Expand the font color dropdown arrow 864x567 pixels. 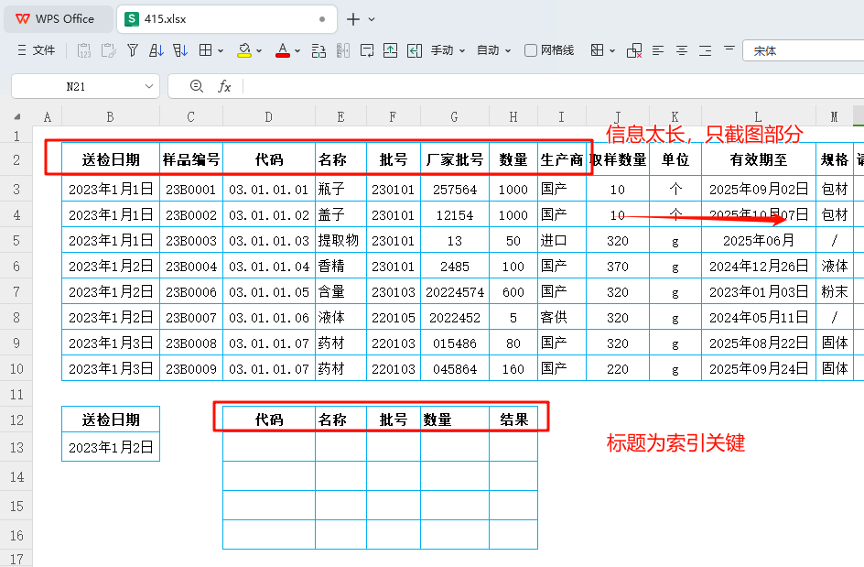click(297, 51)
